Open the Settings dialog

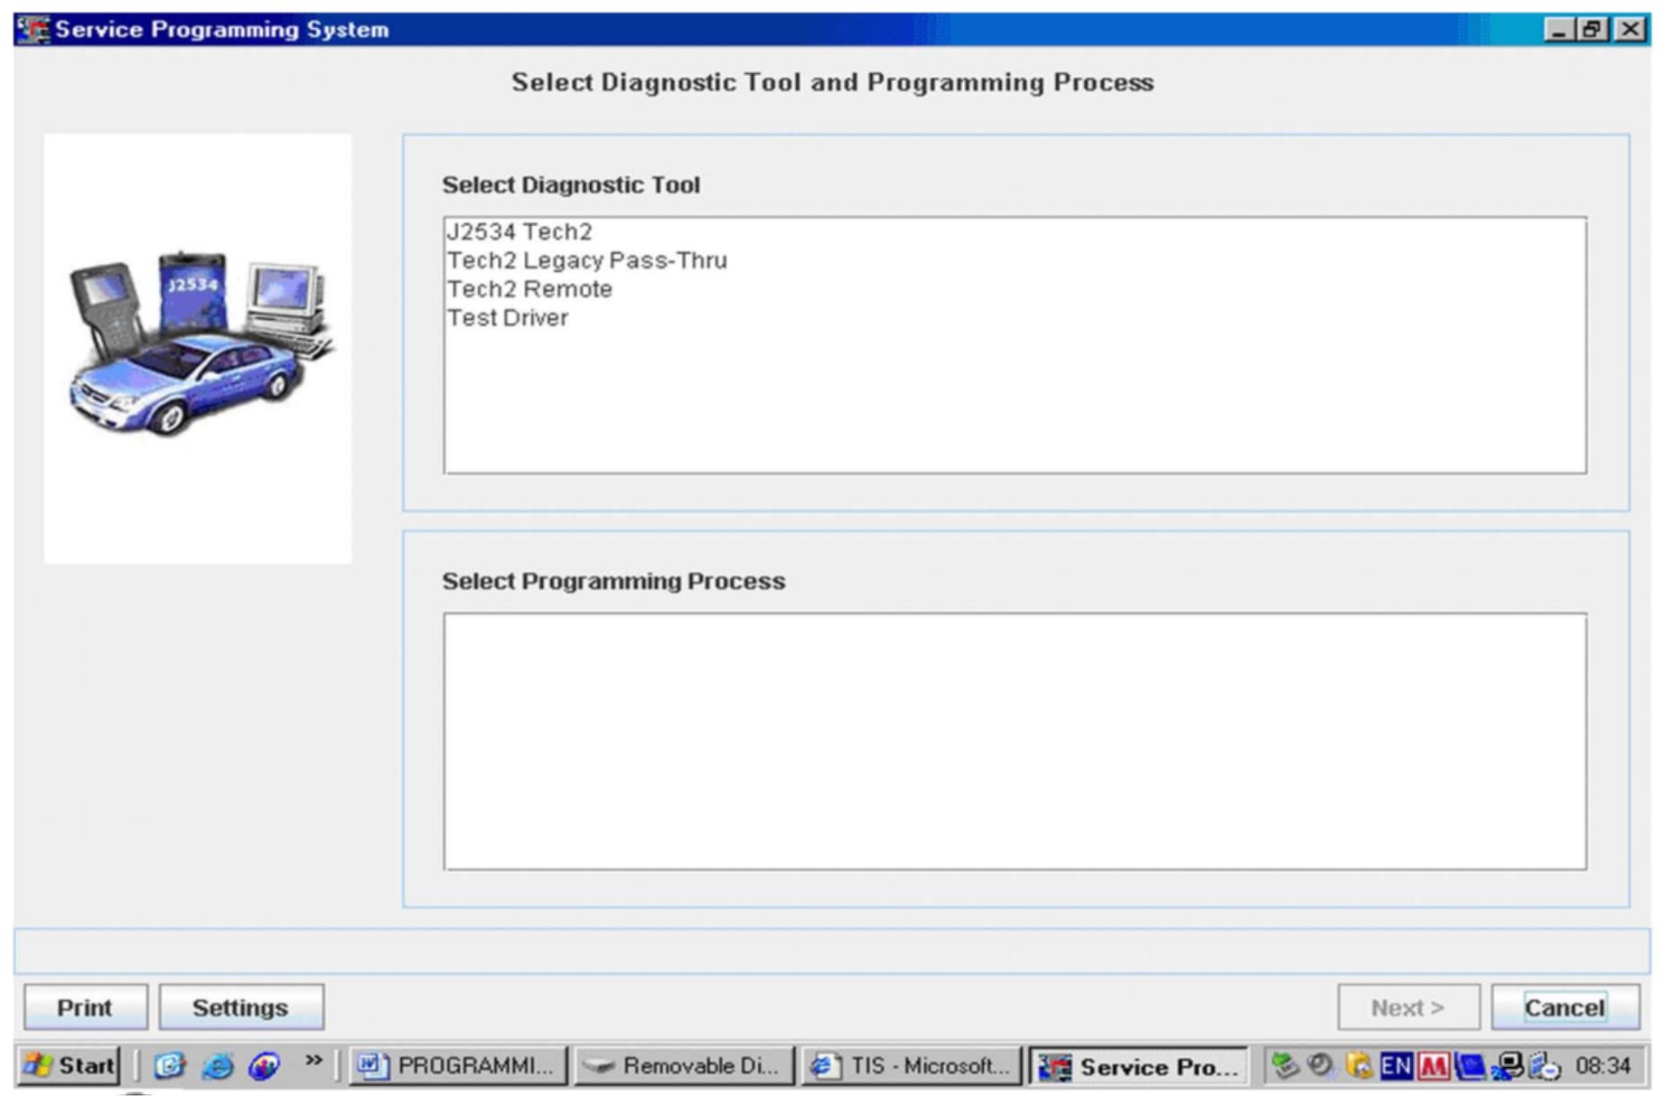(x=240, y=1007)
